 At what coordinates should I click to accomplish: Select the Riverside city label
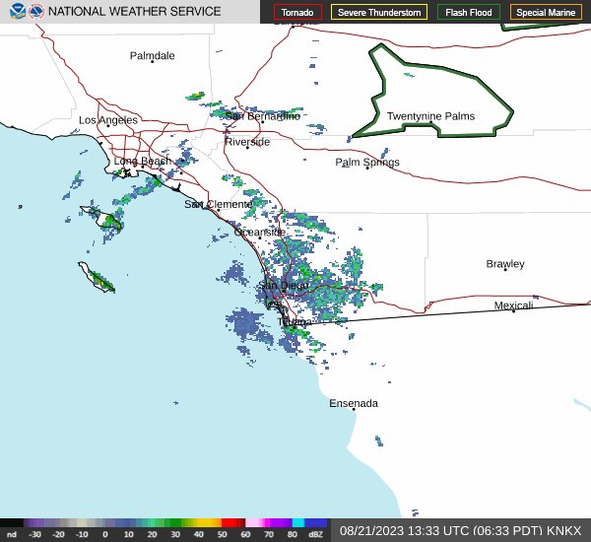tap(246, 142)
